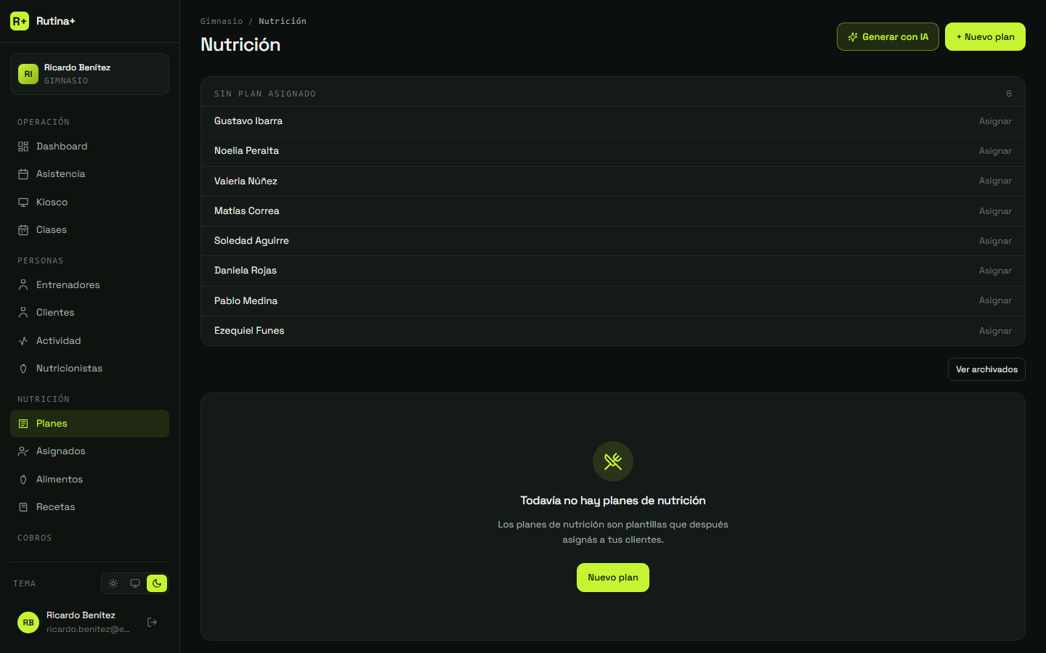Click the Kiosco monitor icon

(23, 202)
